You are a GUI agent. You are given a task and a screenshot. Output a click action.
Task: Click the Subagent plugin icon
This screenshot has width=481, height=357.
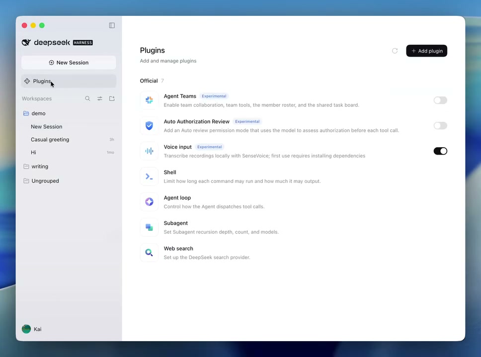pos(150,227)
